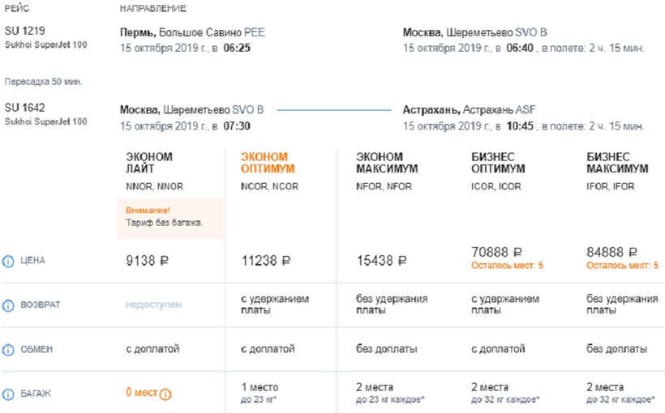The image size is (665, 413).
Task: Click the 'Пересадка 50 мин.' transfer note
Action: (43, 82)
